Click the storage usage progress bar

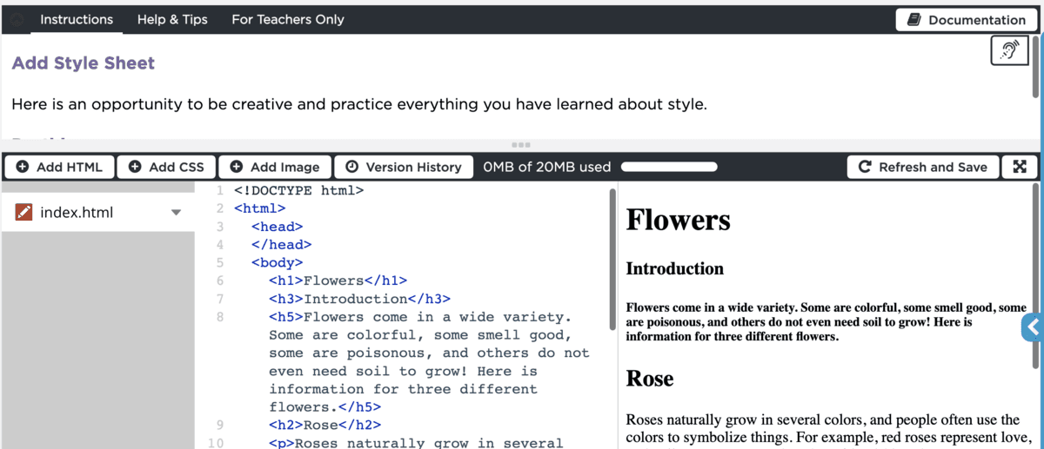669,167
